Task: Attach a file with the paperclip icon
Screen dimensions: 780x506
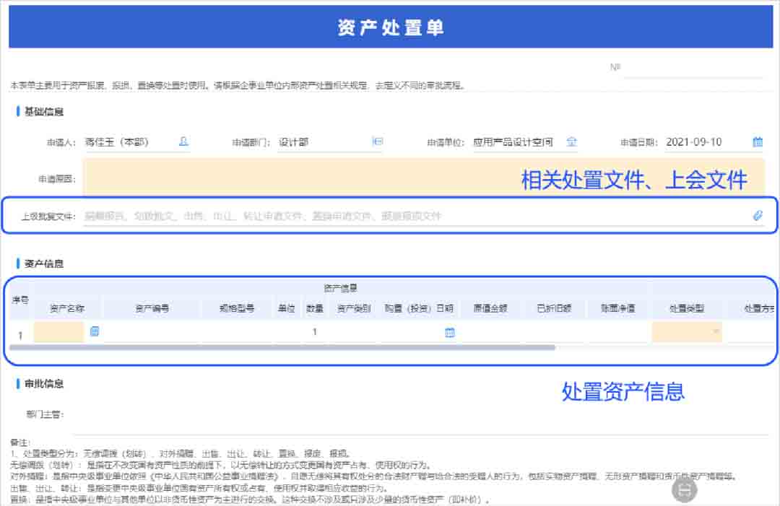Action: (x=757, y=215)
